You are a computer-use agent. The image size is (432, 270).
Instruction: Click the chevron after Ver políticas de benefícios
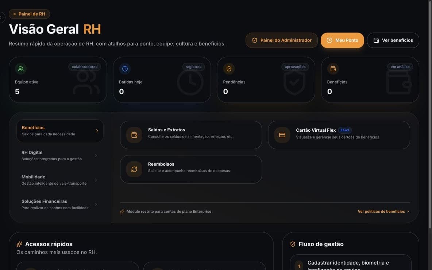(x=408, y=211)
